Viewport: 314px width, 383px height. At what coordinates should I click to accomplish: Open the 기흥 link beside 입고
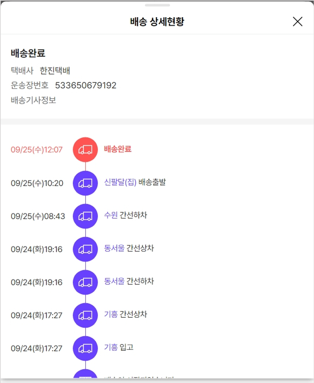click(111, 347)
